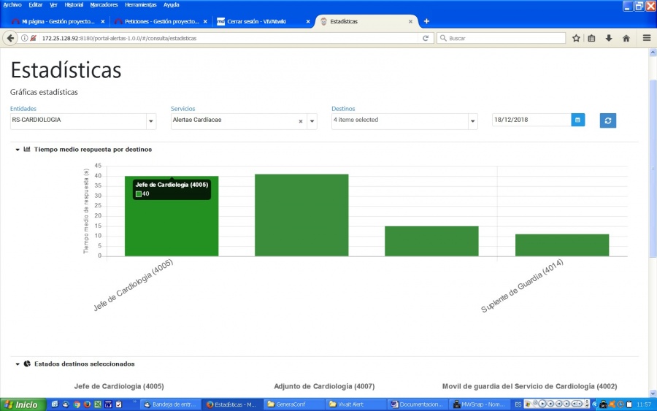Reload the page with address bar icon
Screen dimensions: 657x411
(x=426, y=38)
